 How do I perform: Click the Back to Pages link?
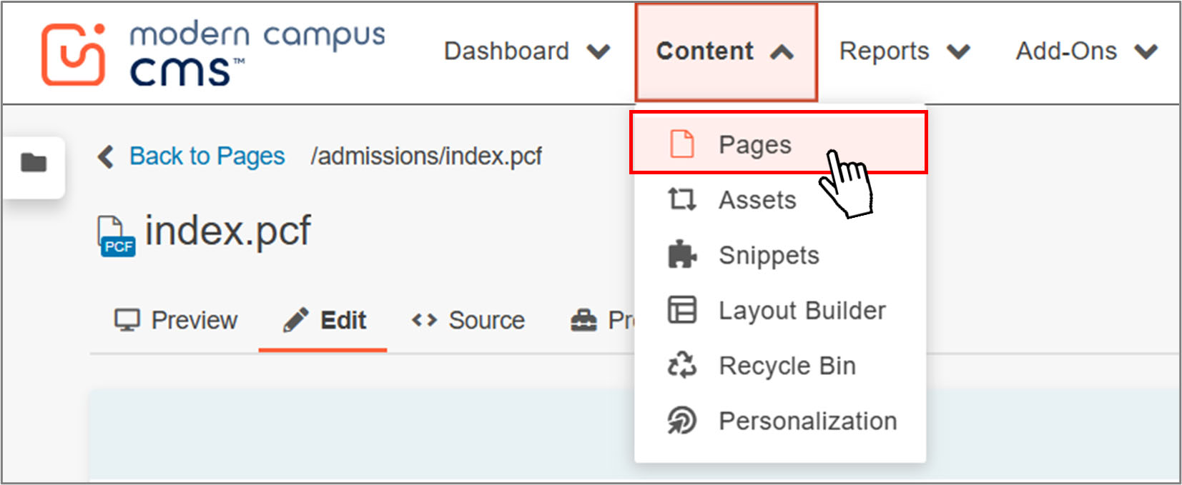coord(206,156)
